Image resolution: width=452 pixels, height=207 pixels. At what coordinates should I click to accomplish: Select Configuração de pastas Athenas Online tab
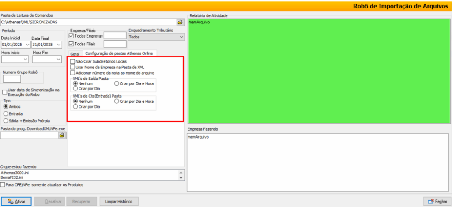pos(118,53)
